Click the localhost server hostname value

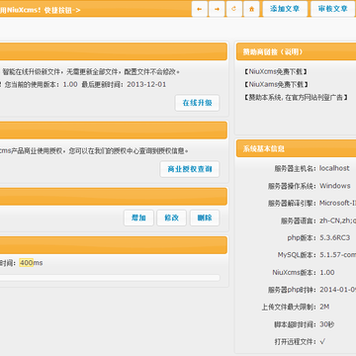click(334, 168)
